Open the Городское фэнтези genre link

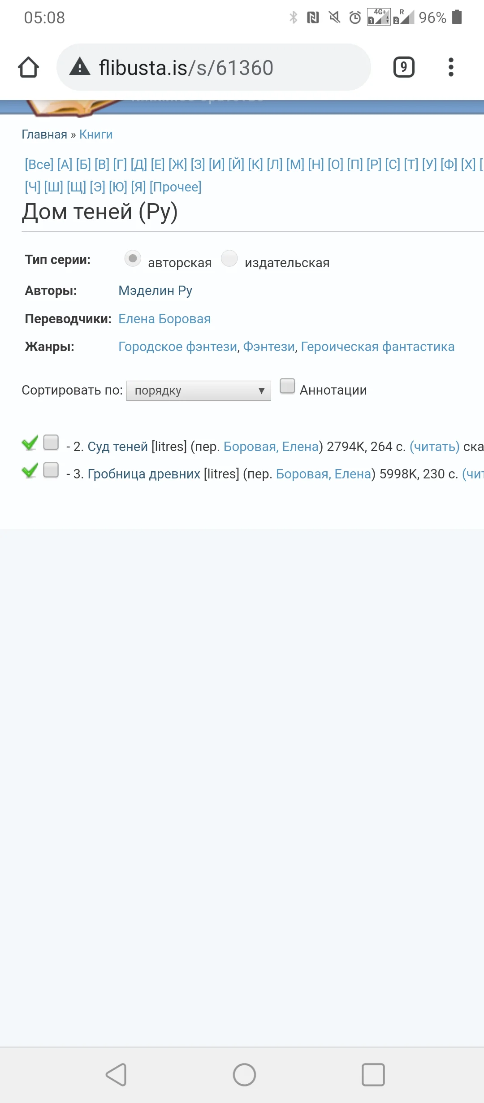tap(177, 347)
